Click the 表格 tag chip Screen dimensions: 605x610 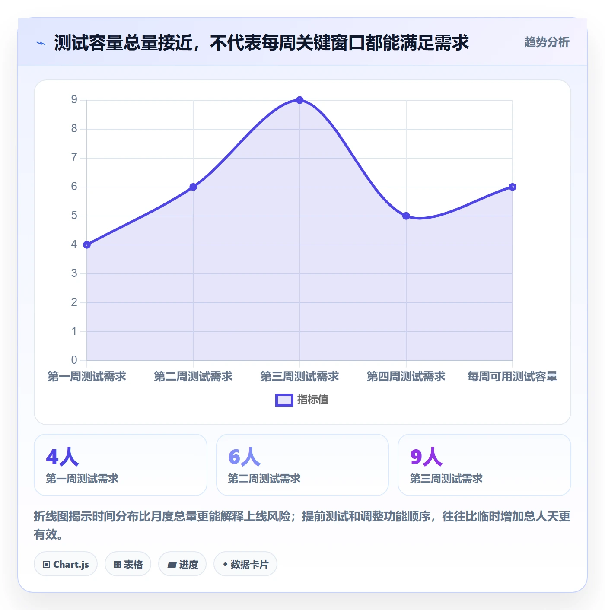(x=128, y=564)
